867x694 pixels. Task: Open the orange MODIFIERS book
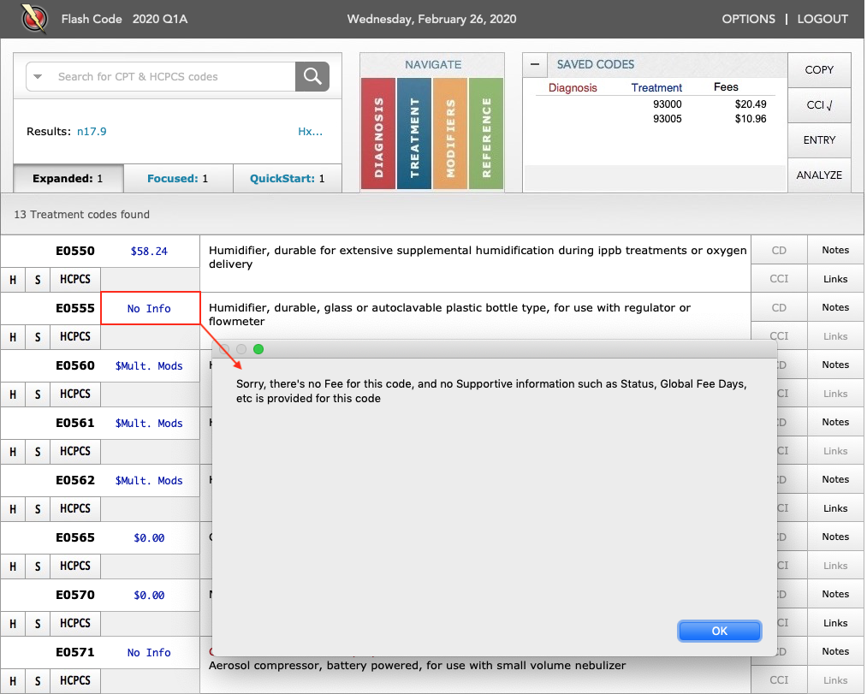tap(450, 133)
